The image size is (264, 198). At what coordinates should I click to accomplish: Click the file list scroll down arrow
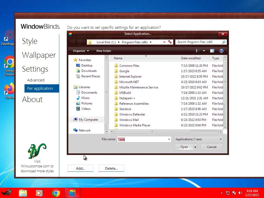[x=225, y=127]
